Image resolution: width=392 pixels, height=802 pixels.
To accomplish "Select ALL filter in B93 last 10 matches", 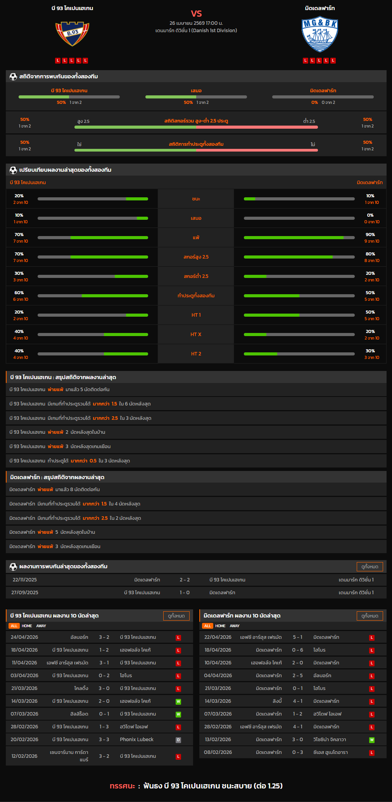I will pyautogui.click(x=14, y=626).
